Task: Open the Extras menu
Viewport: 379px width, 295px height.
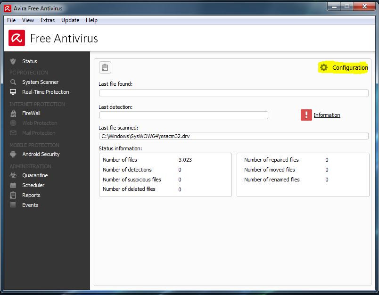Action: [x=47, y=20]
